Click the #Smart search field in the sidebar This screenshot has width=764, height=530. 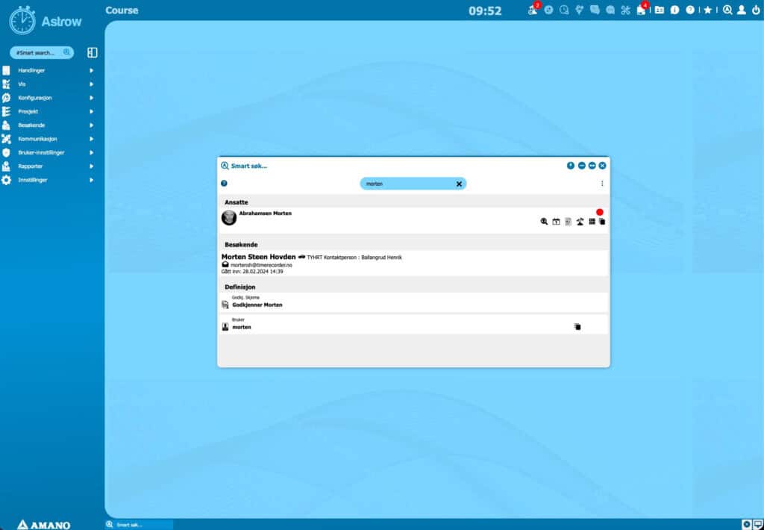pyautogui.click(x=42, y=53)
